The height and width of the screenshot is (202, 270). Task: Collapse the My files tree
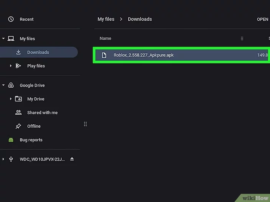click(3, 38)
